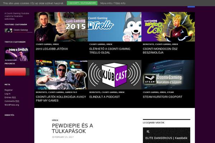
Task: Open 2015 LEGJOBB JÁTÉKAI post title
Action: pos(52,49)
